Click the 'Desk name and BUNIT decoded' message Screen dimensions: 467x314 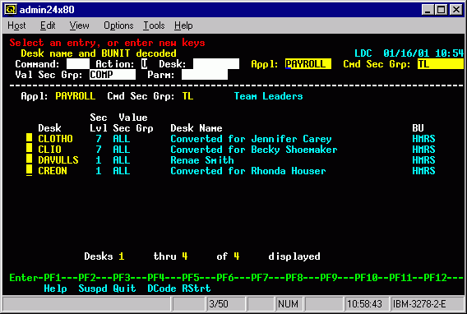point(99,53)
